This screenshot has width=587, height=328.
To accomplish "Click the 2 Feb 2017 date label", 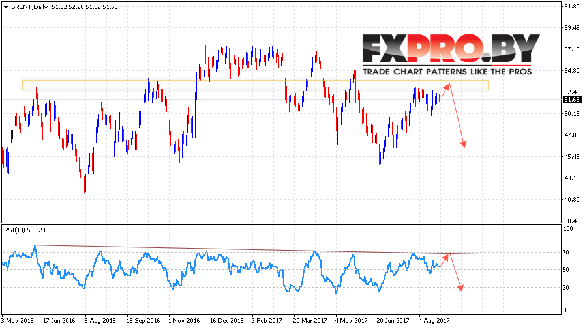I will [267, 321].
